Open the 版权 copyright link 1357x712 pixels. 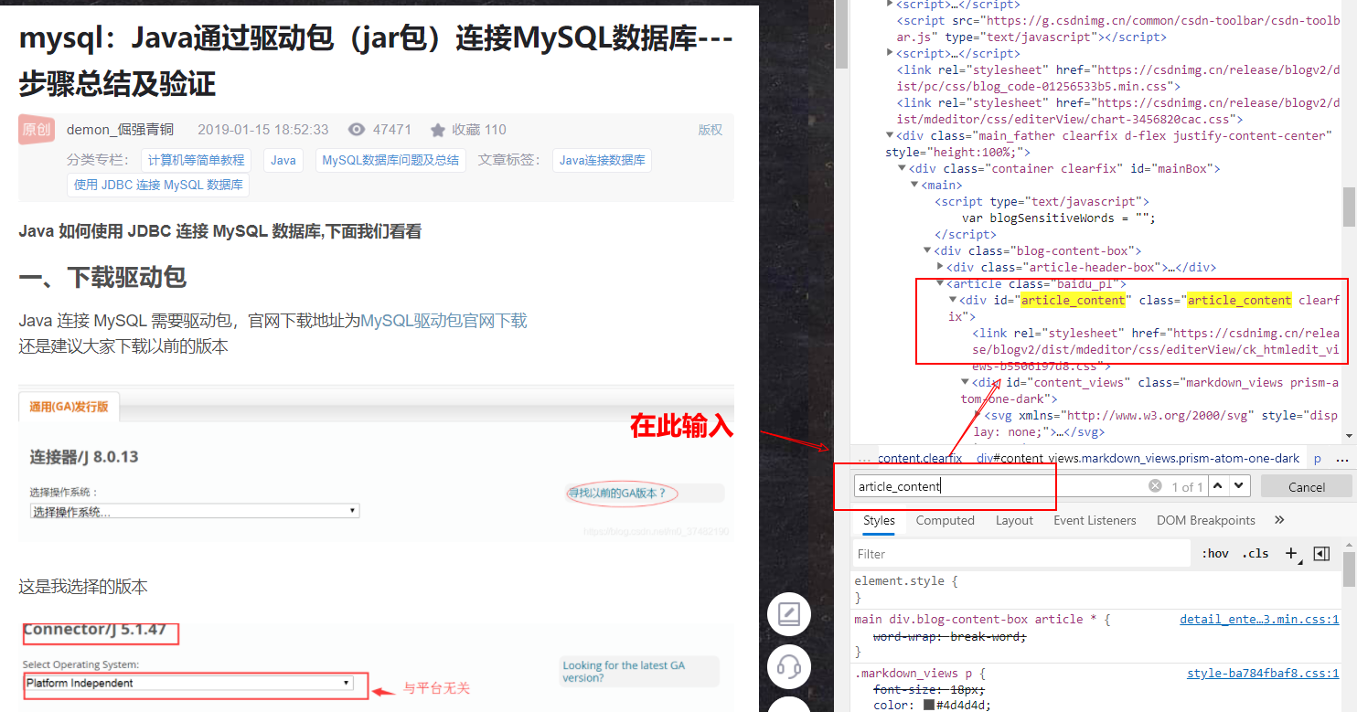(x=711, y=130)
